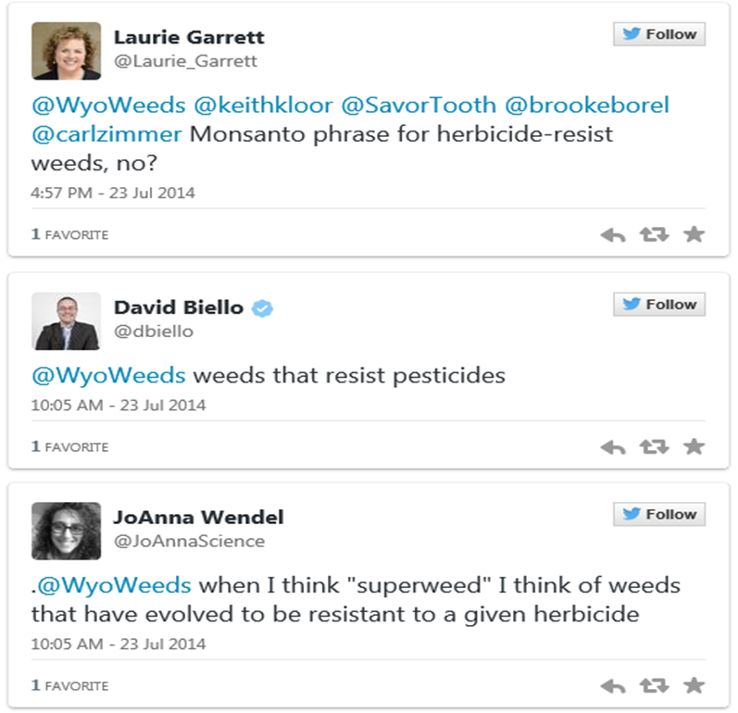Open the @brookeborel mention link

coord(586,106)
